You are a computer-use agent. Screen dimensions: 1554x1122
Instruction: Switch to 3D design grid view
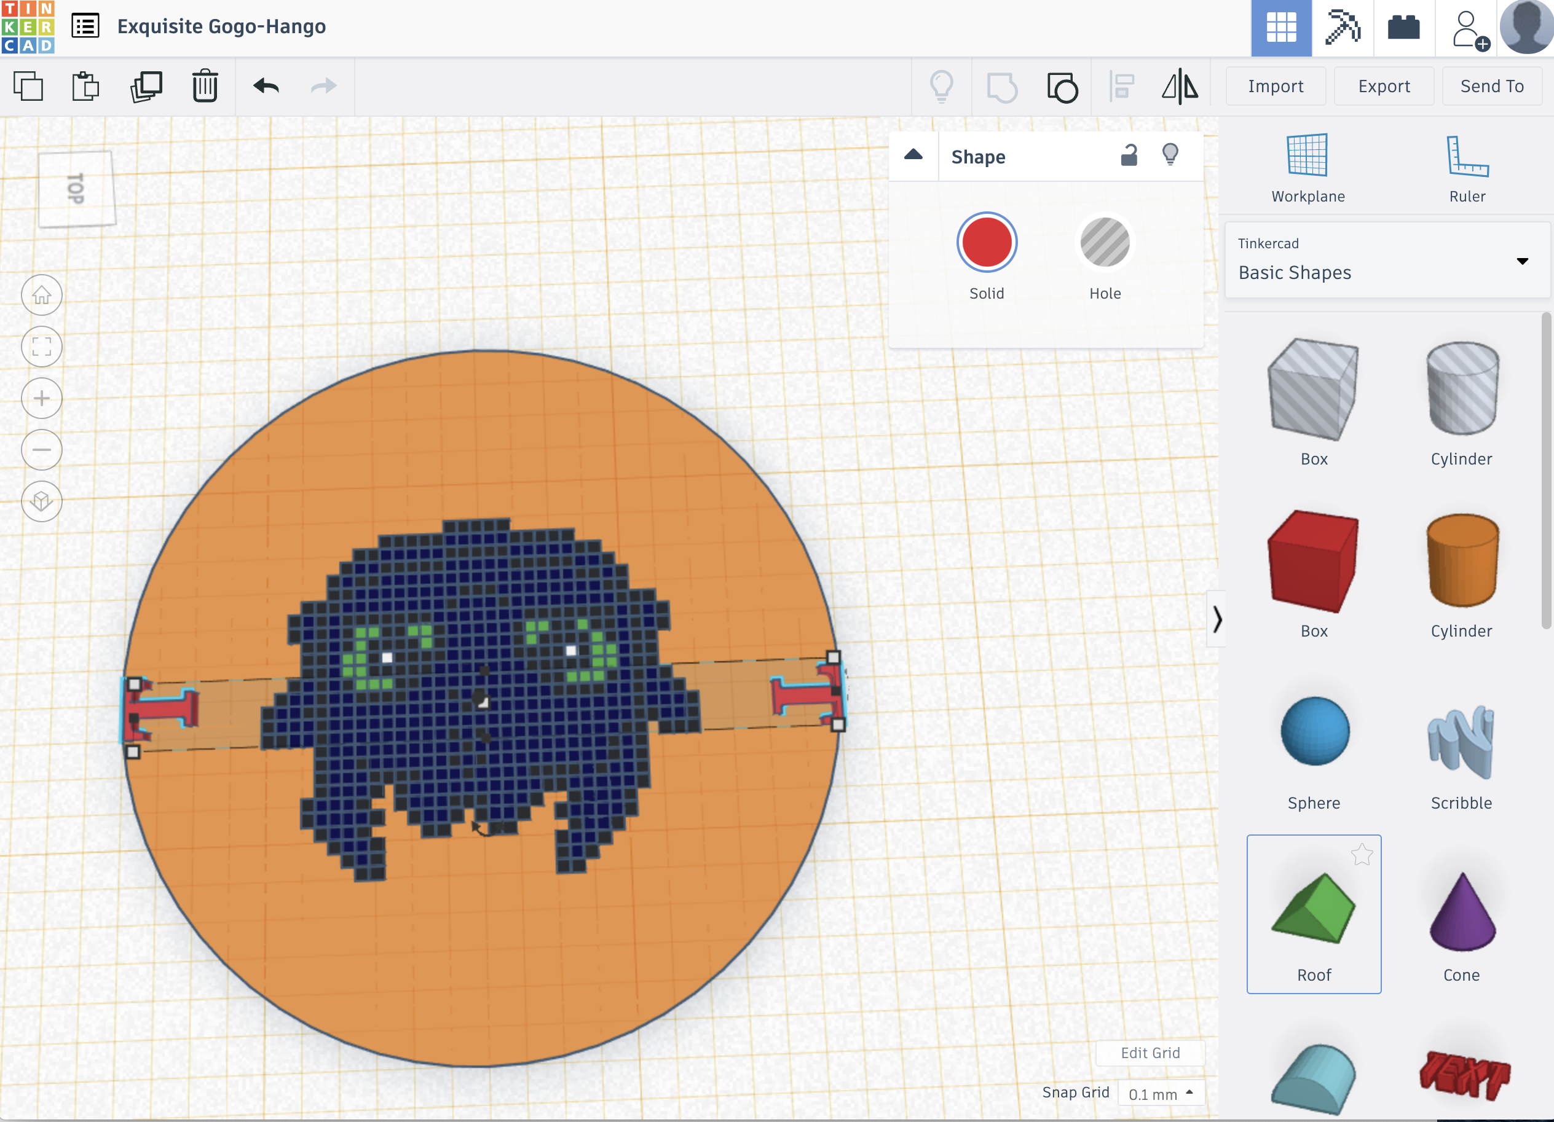coord(1281,28)
